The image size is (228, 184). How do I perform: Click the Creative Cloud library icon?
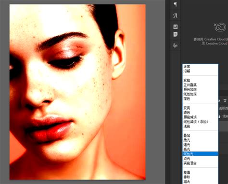coord(220,27)
